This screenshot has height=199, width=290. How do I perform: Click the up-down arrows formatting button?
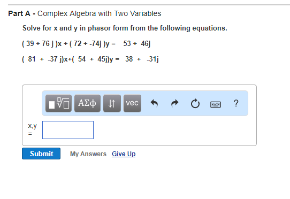112,103
